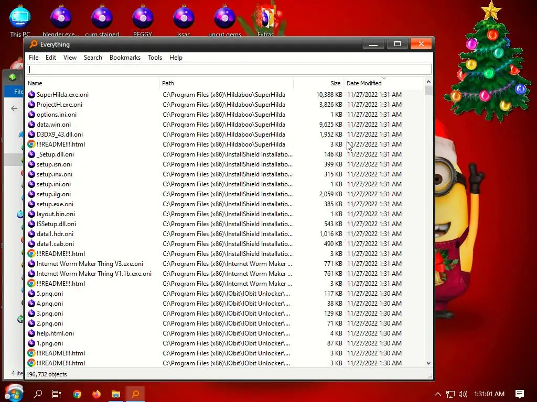The width and height of the screenshot is (537, 402).
Task: Open the Tools menu
Action: coord(155,58)
